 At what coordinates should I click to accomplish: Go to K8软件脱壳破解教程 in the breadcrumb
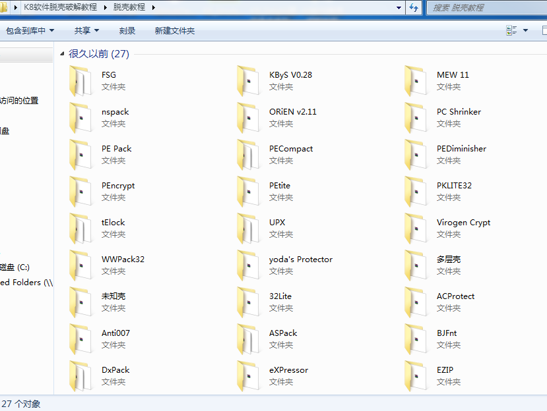(x=60, y=7)
